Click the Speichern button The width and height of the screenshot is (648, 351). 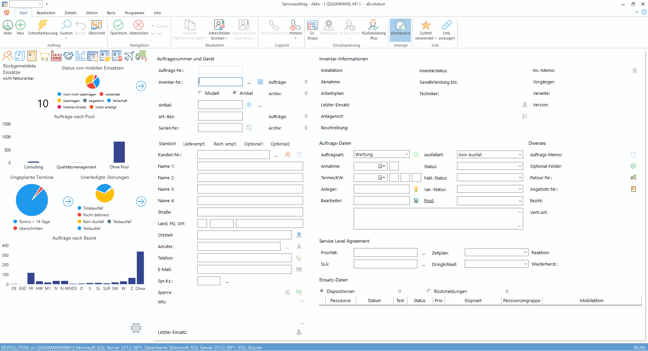tap(118, 27)
